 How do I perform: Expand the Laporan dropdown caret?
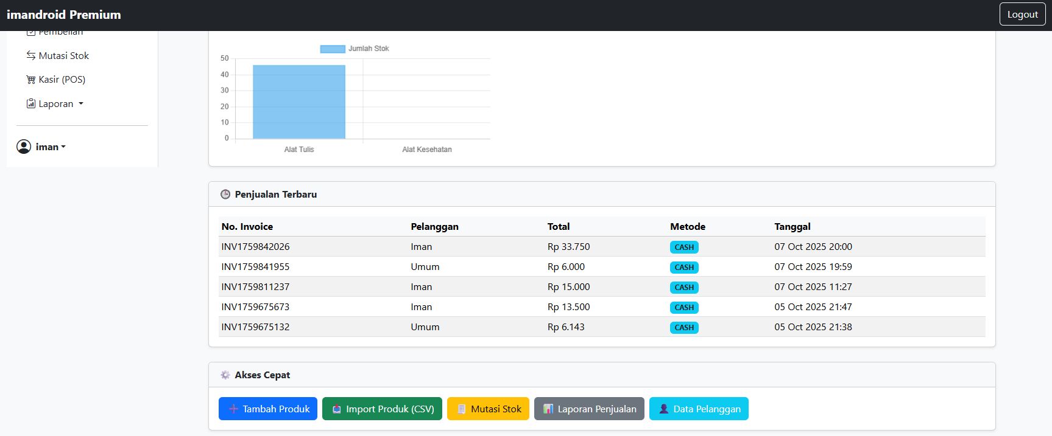[x=81, y=104]
